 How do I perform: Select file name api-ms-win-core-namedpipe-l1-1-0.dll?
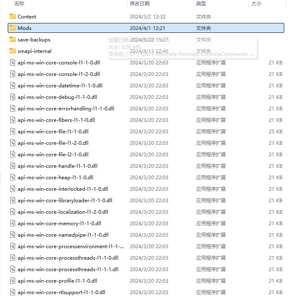pos(63,235)
